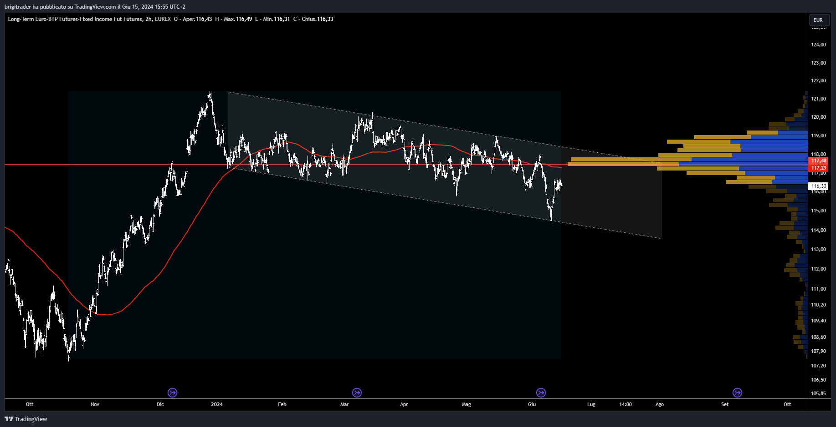This screenshot has height=427, width=836.
Task: Click the Max.116,49 high value in legend
Action: [x=238, y=19]
